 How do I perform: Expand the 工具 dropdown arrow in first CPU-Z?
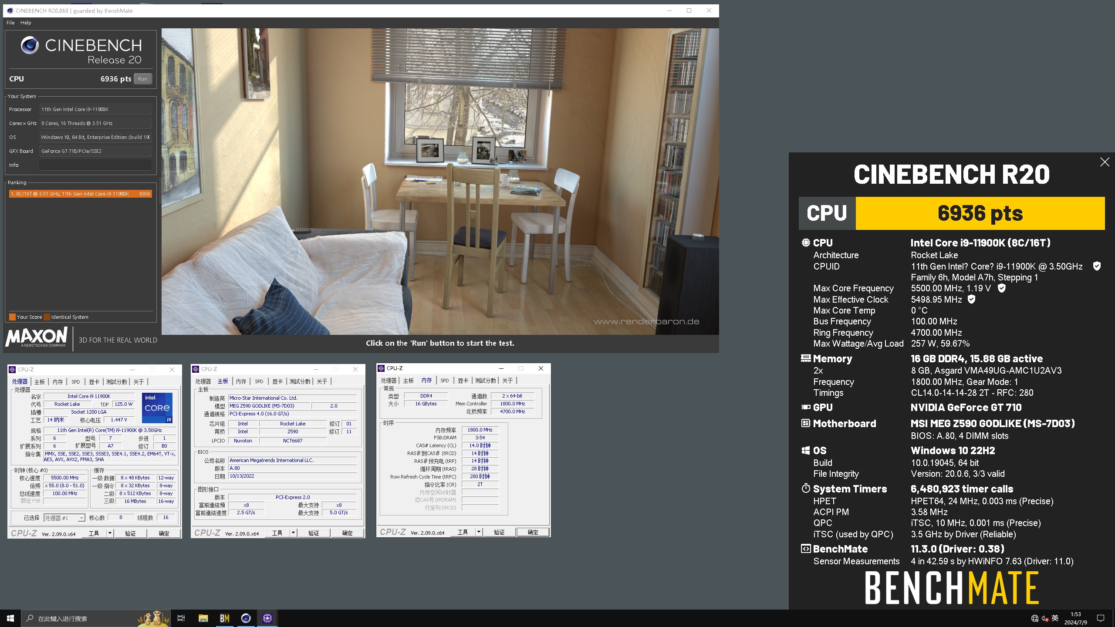pos(110,533)
